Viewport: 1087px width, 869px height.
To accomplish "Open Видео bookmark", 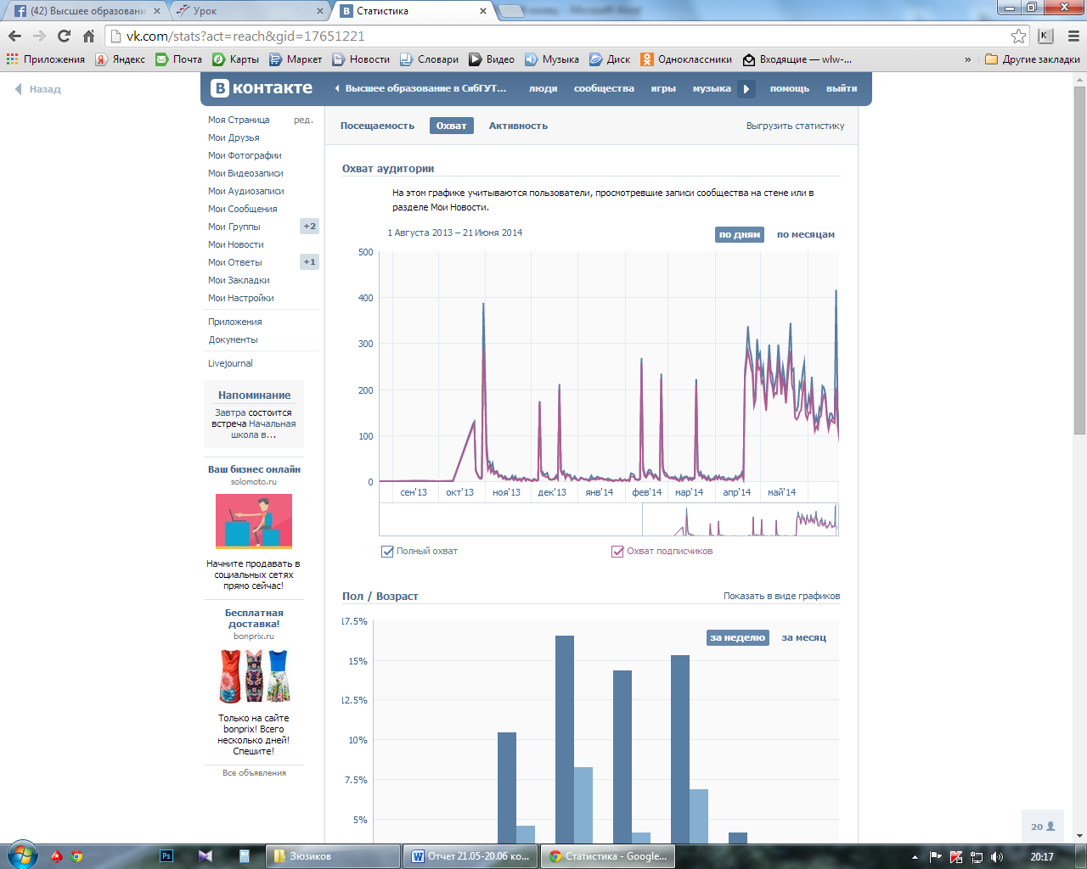I will click(492, 59).
